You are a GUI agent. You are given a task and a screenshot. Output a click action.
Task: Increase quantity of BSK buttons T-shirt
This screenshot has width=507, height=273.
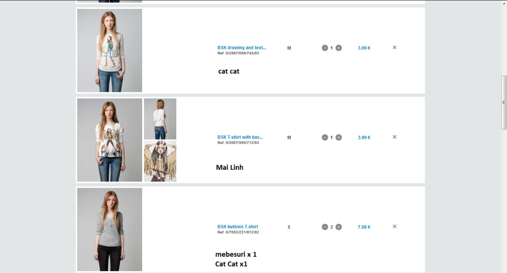[339, 227]
